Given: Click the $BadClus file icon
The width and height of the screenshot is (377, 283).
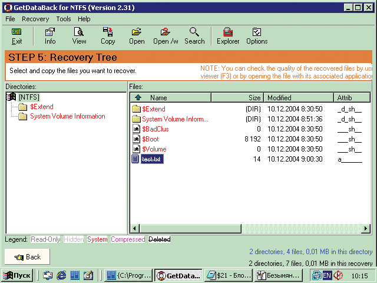Looking at the screenshot, I should [x=136, y=129].
